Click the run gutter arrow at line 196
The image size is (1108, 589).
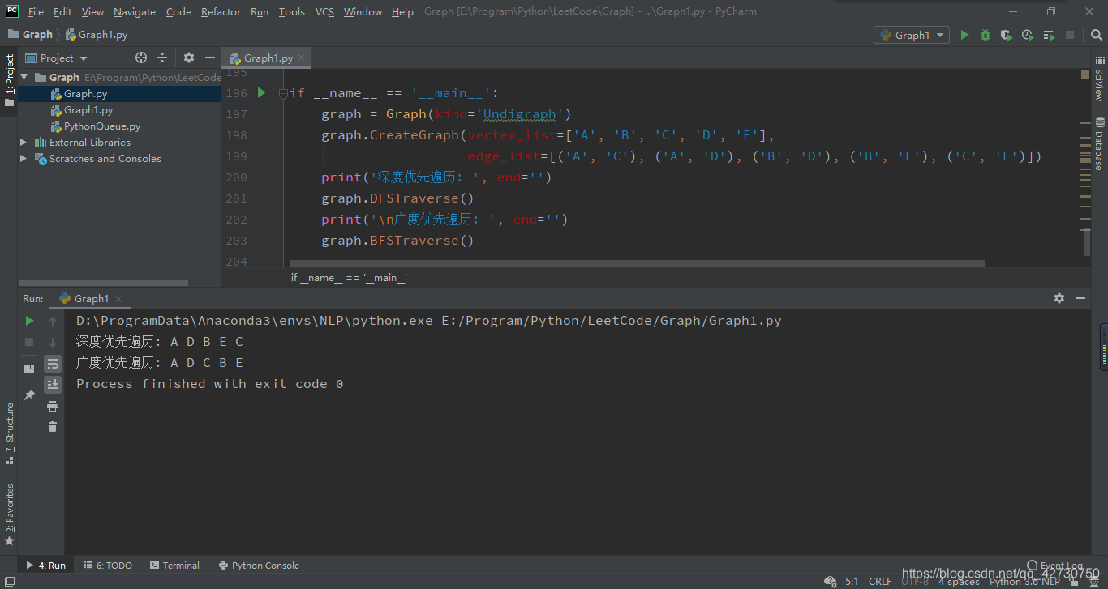(261, 92)
